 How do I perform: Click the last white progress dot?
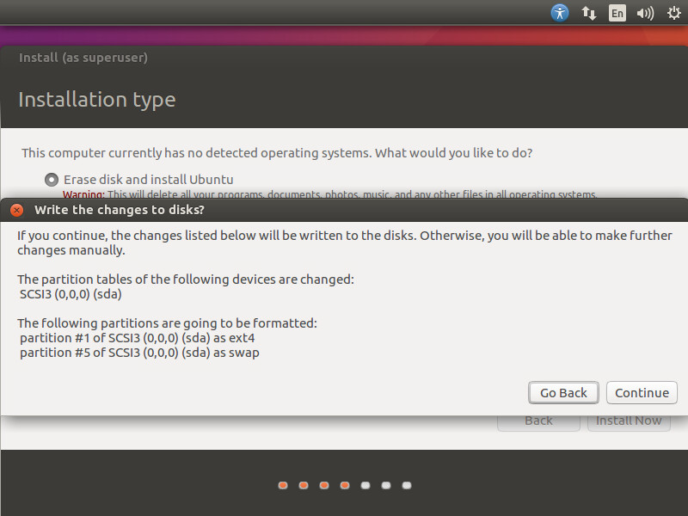[407, 485]
